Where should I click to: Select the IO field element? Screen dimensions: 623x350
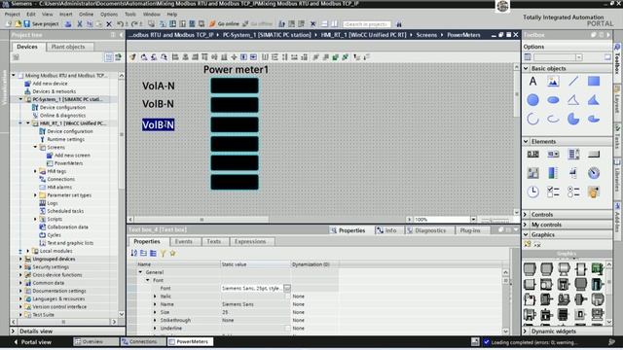pos(532,154)
